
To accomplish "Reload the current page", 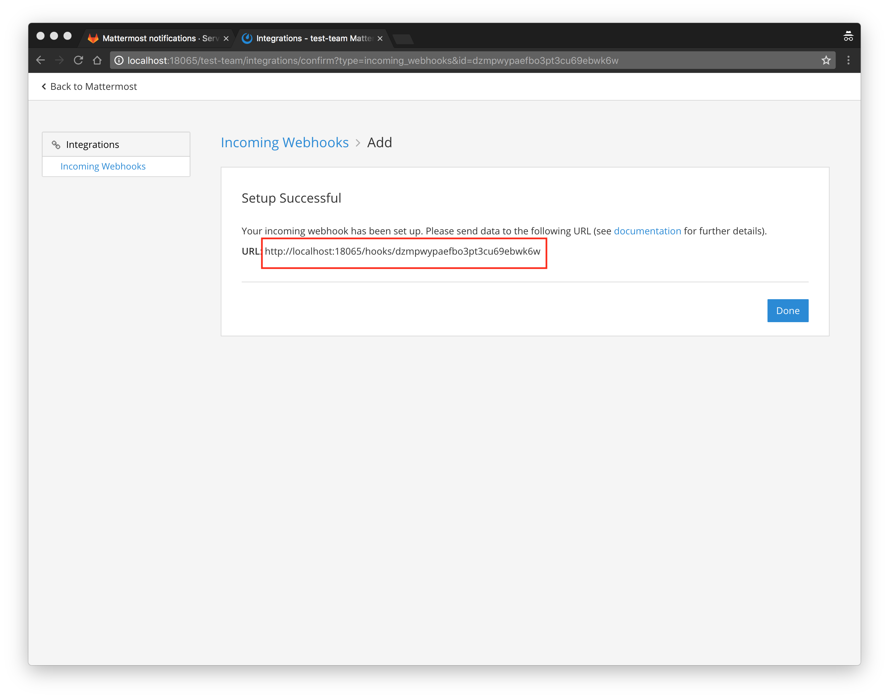I will point(78,60).
